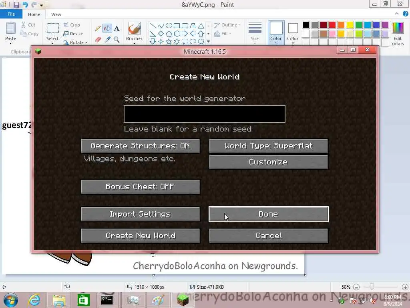Switch to the Home ribbon tab
The width and height of the screenshot is (410, 308).
(34, 14)
